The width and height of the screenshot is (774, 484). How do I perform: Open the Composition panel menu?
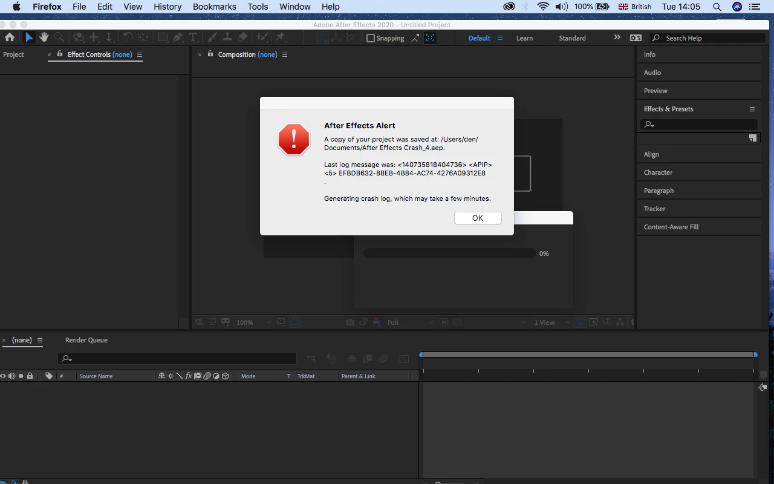pyautogui.click(x=285, y=54)
